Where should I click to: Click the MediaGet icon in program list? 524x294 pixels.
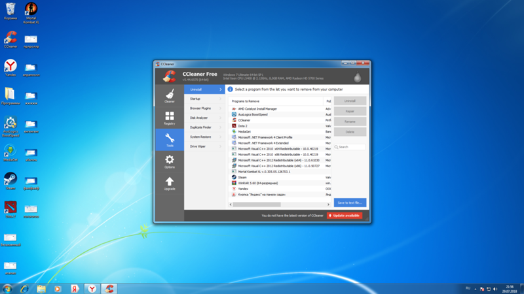coord(234,132)
